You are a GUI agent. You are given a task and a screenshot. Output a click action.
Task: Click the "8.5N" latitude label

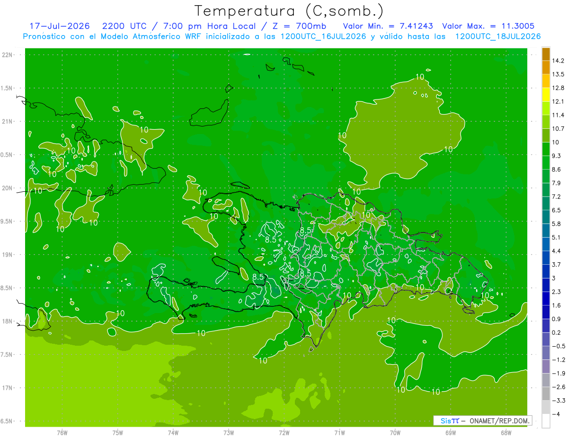click(x=6, y=288)
